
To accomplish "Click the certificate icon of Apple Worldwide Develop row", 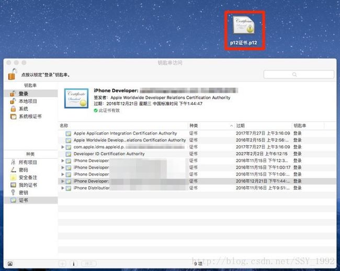I will pyautogui.click(x=69, y=140).
